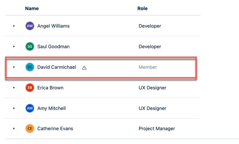Open Erica Brown's name link
Viewport: 239px width, 144px height.
[50, 88]
